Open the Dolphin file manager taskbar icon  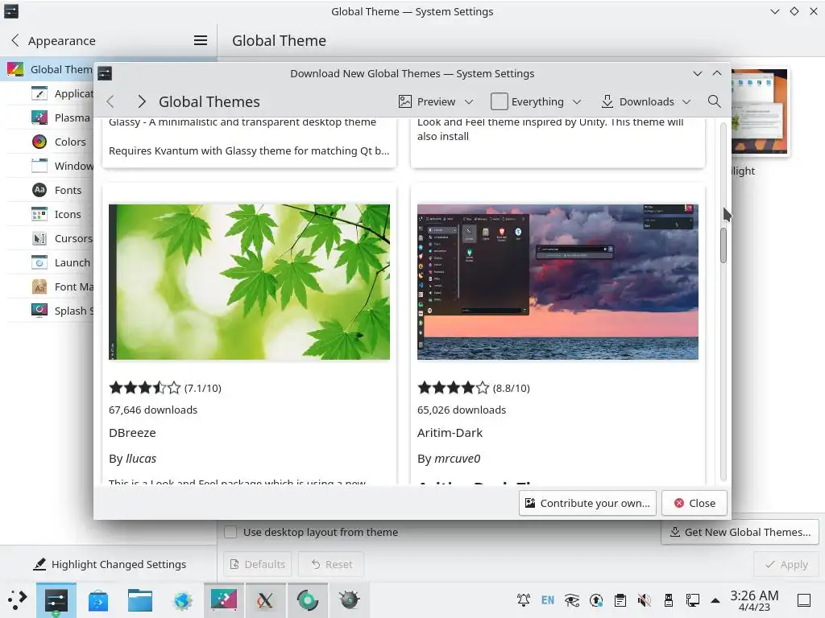[140, 600]
